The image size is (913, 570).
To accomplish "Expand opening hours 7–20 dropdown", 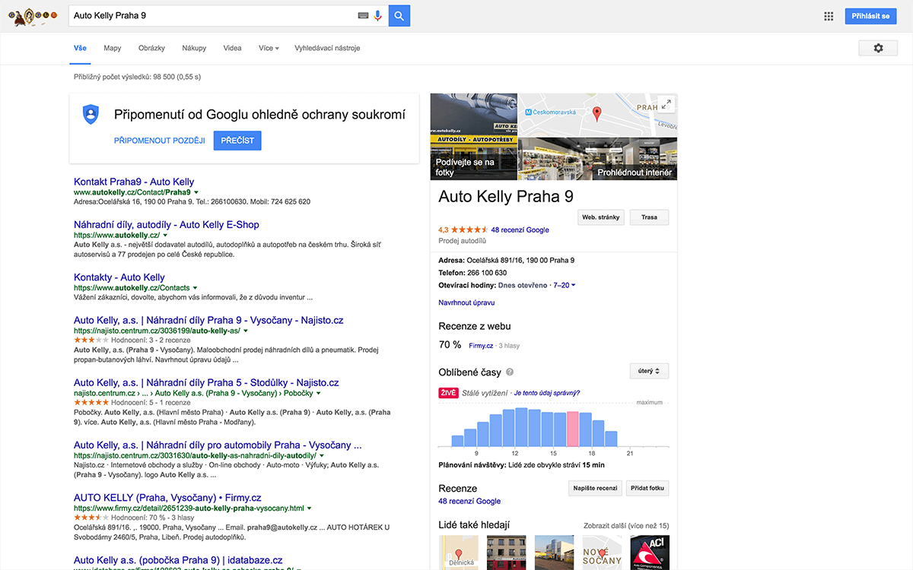I will click(x=565, y=285).
